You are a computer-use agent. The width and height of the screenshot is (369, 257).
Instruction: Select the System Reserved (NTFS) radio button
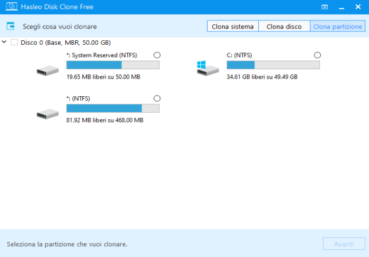(157, 55)
